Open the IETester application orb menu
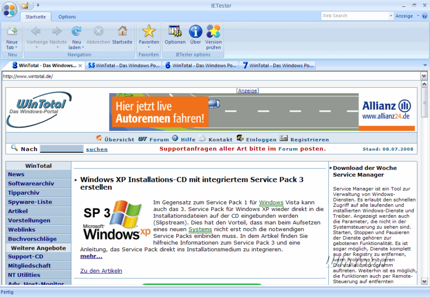This screenshot has height=297, width=430. (10, 10)
